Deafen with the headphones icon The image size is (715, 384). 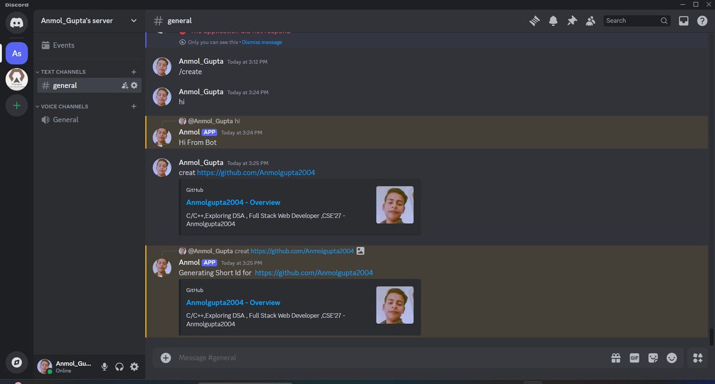point(119,367)
